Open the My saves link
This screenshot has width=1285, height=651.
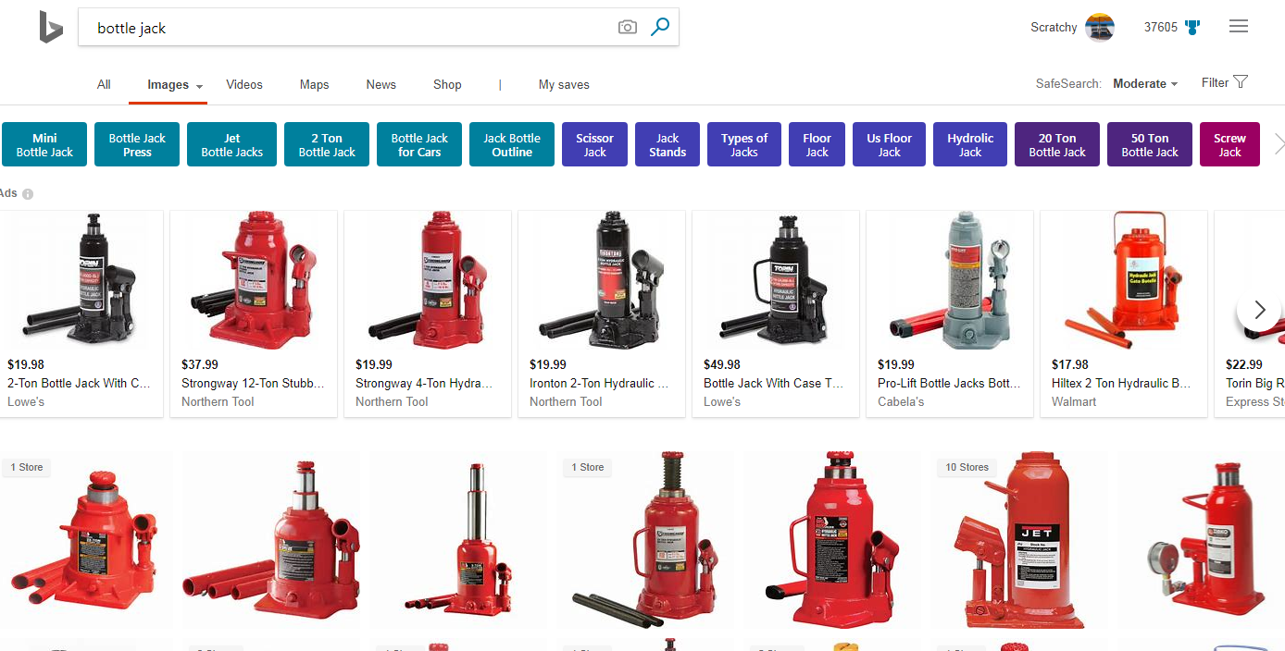pos(564,84)
